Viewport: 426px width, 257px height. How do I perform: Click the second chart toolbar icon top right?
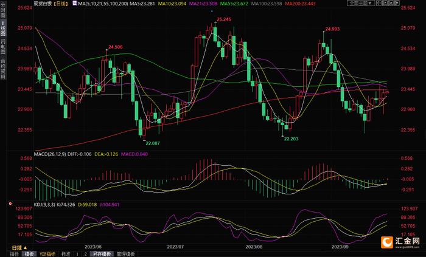point(385,3)
